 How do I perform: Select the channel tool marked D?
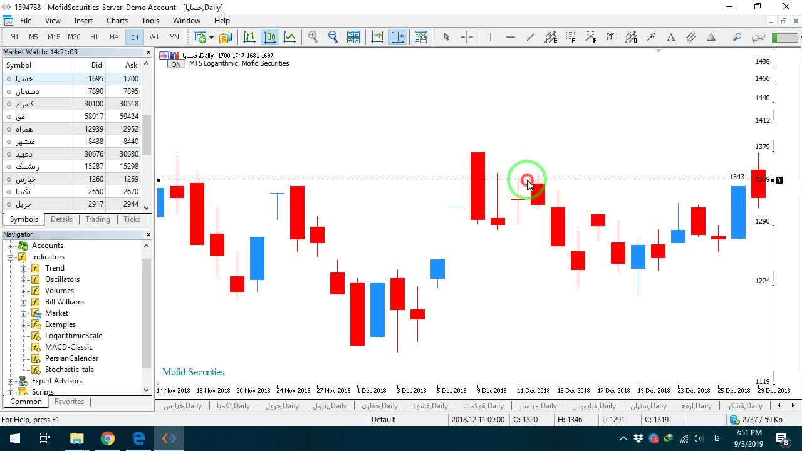(631, 37)
